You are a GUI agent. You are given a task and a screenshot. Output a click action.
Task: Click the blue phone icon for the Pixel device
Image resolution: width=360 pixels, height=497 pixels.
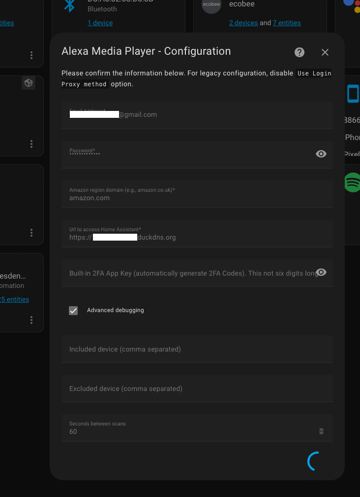[353, 94]
